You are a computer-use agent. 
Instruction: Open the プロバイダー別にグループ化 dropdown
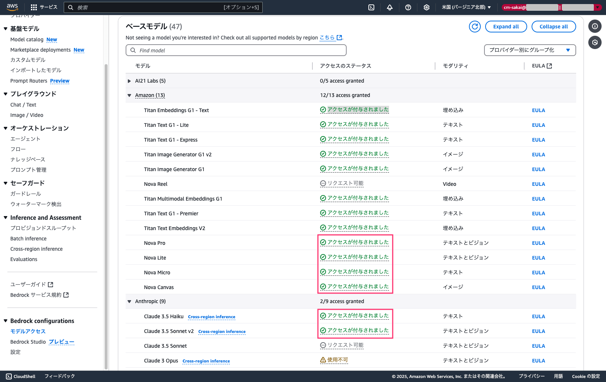coord(530,50)
